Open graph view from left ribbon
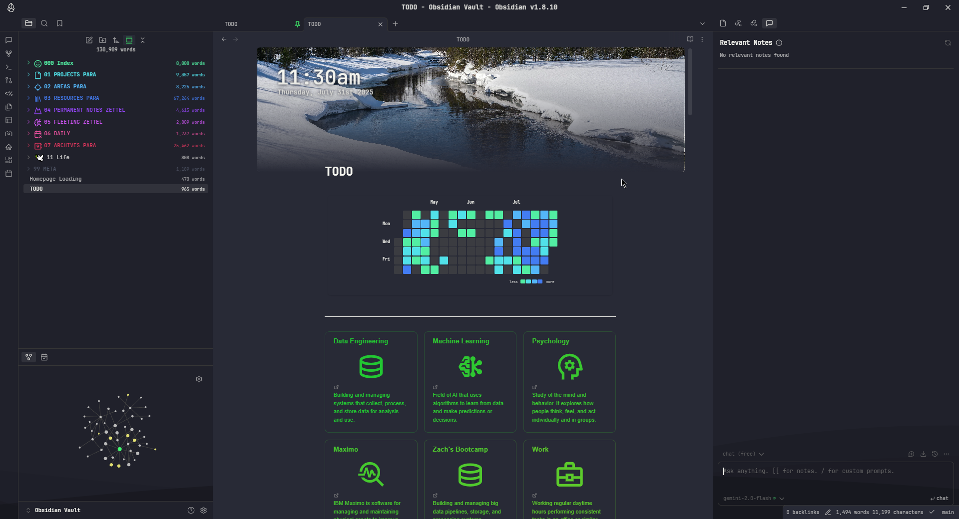The image size is (959, 519). [8, 53]
